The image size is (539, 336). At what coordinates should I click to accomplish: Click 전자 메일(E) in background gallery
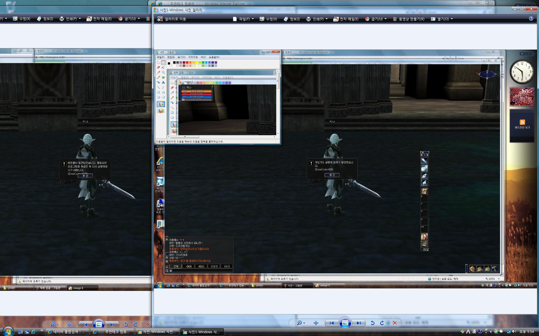click(99, 19)
